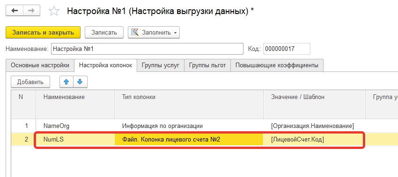Switch to Повышающие коэффициенты tab
This screenshot has height=177, width=398.
[277, 65]
